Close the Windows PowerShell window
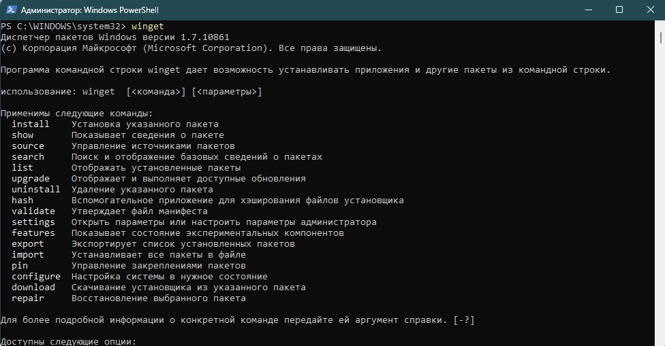Viewport: 665px width, 346px height. pos(649,10)
